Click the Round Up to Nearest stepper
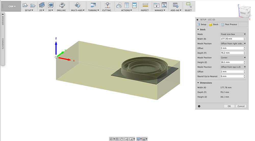The image size is (255, 141). pyautogui.click(x=245, y=76)
